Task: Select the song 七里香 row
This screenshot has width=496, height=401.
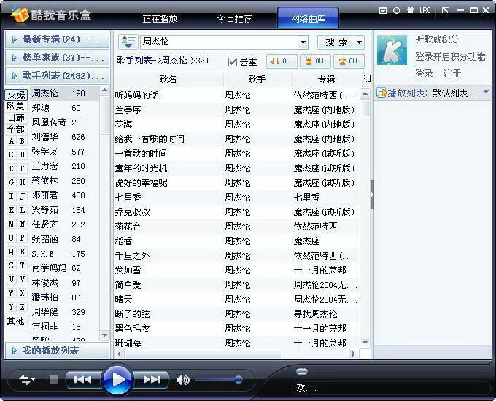Action: (x=236, y=198)
